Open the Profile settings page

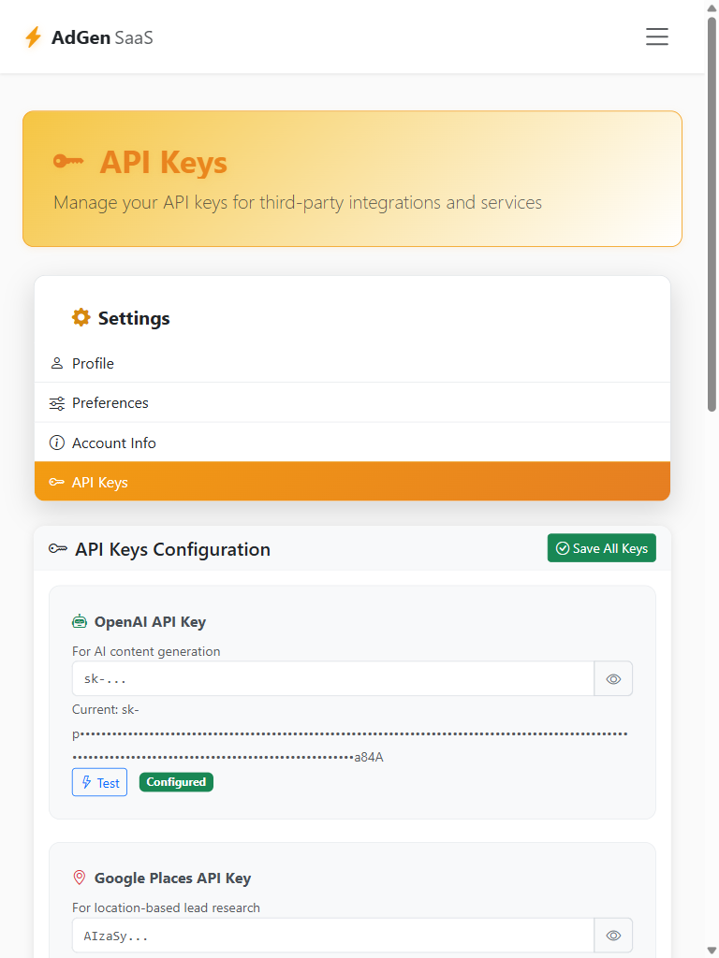click(352, 363)
